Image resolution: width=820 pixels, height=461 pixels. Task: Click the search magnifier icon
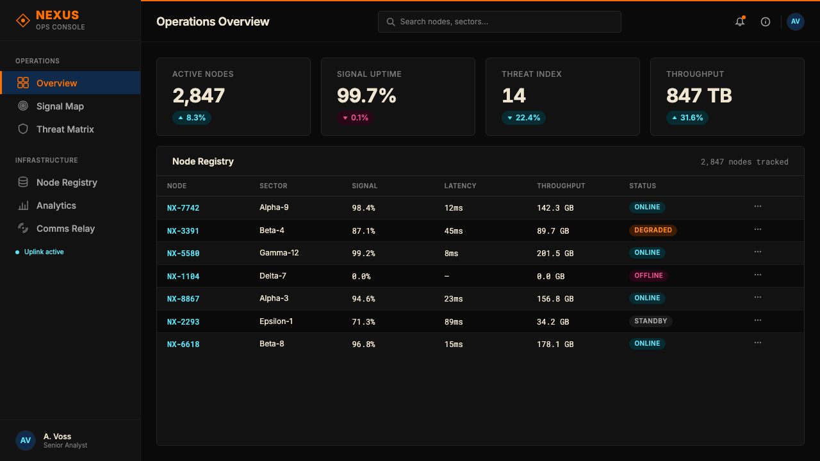click(x=391, y=22)
